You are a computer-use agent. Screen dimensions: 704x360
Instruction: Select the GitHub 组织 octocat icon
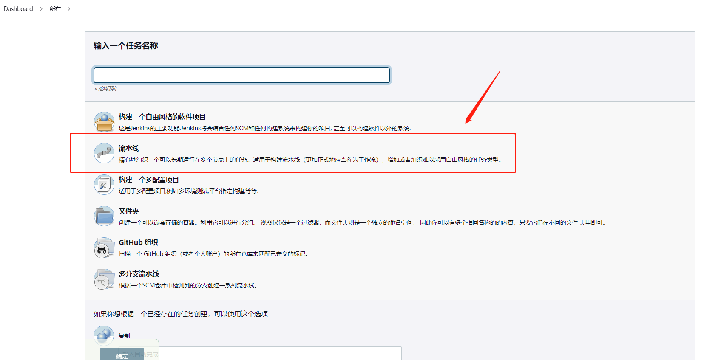pos(104,247)
